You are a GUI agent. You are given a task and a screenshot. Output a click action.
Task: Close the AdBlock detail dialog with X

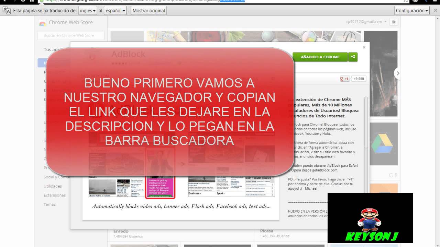(x=364, y=47)
